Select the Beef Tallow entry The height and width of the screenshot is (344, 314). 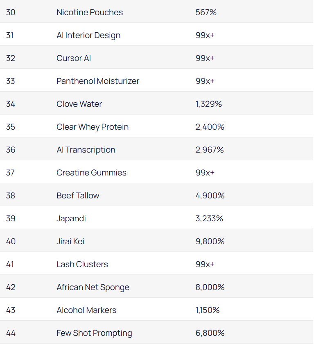78,196
